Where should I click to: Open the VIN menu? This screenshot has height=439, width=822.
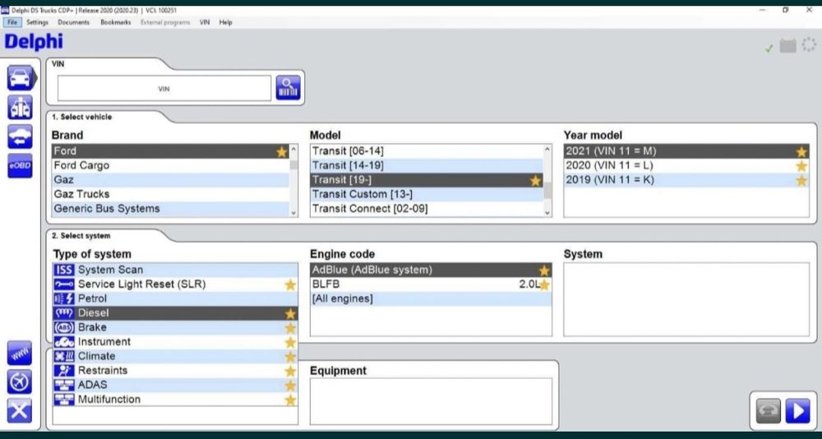(x=205, y=22)
